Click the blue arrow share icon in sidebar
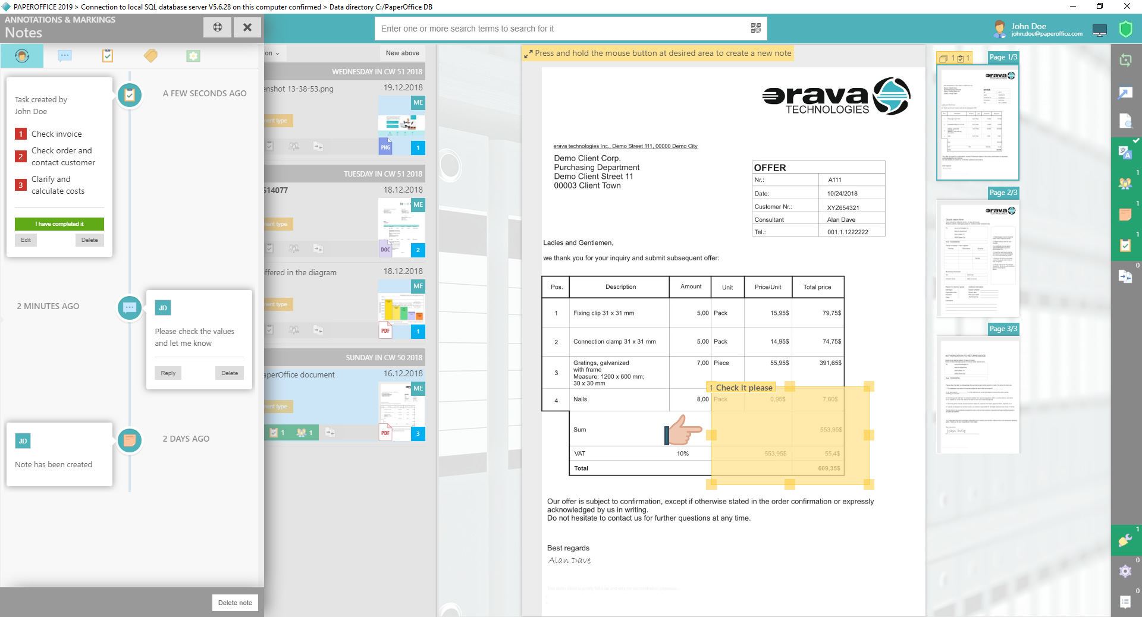Viewport: 1142px width, 617px height. click(x=1125, y=92)
